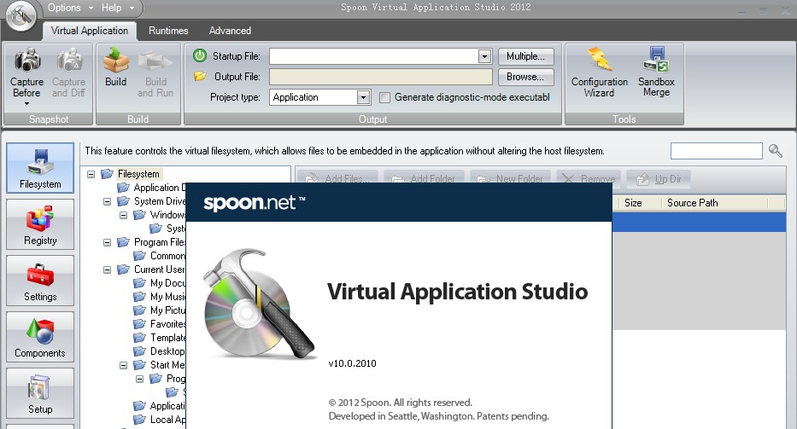Image resolution: width=797 pixels, height=429 pixels.
Task: Open the Registry panel in sidebar
Action: [x=40, y=224]
